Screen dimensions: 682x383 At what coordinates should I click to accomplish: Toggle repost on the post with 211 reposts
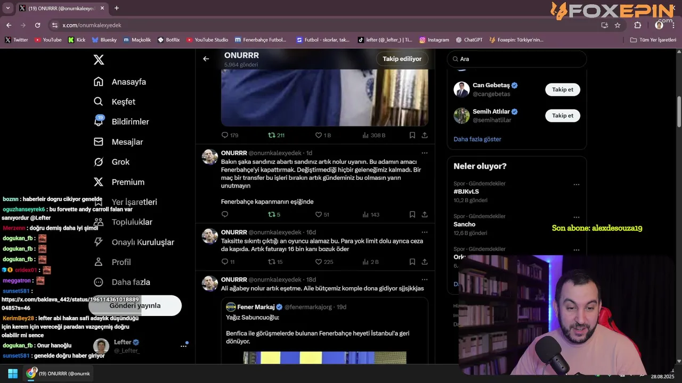click(x=272, y=135)
